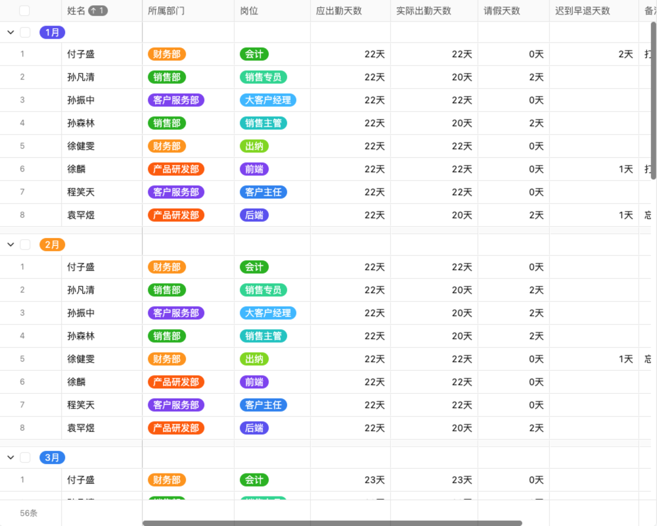
Task: Select 徐麟's 前端 position tag
Action: 254,169
